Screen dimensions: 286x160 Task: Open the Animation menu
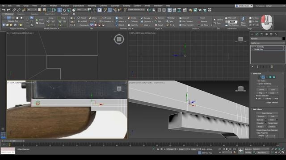pyautogui.click(x=65, y=6)
